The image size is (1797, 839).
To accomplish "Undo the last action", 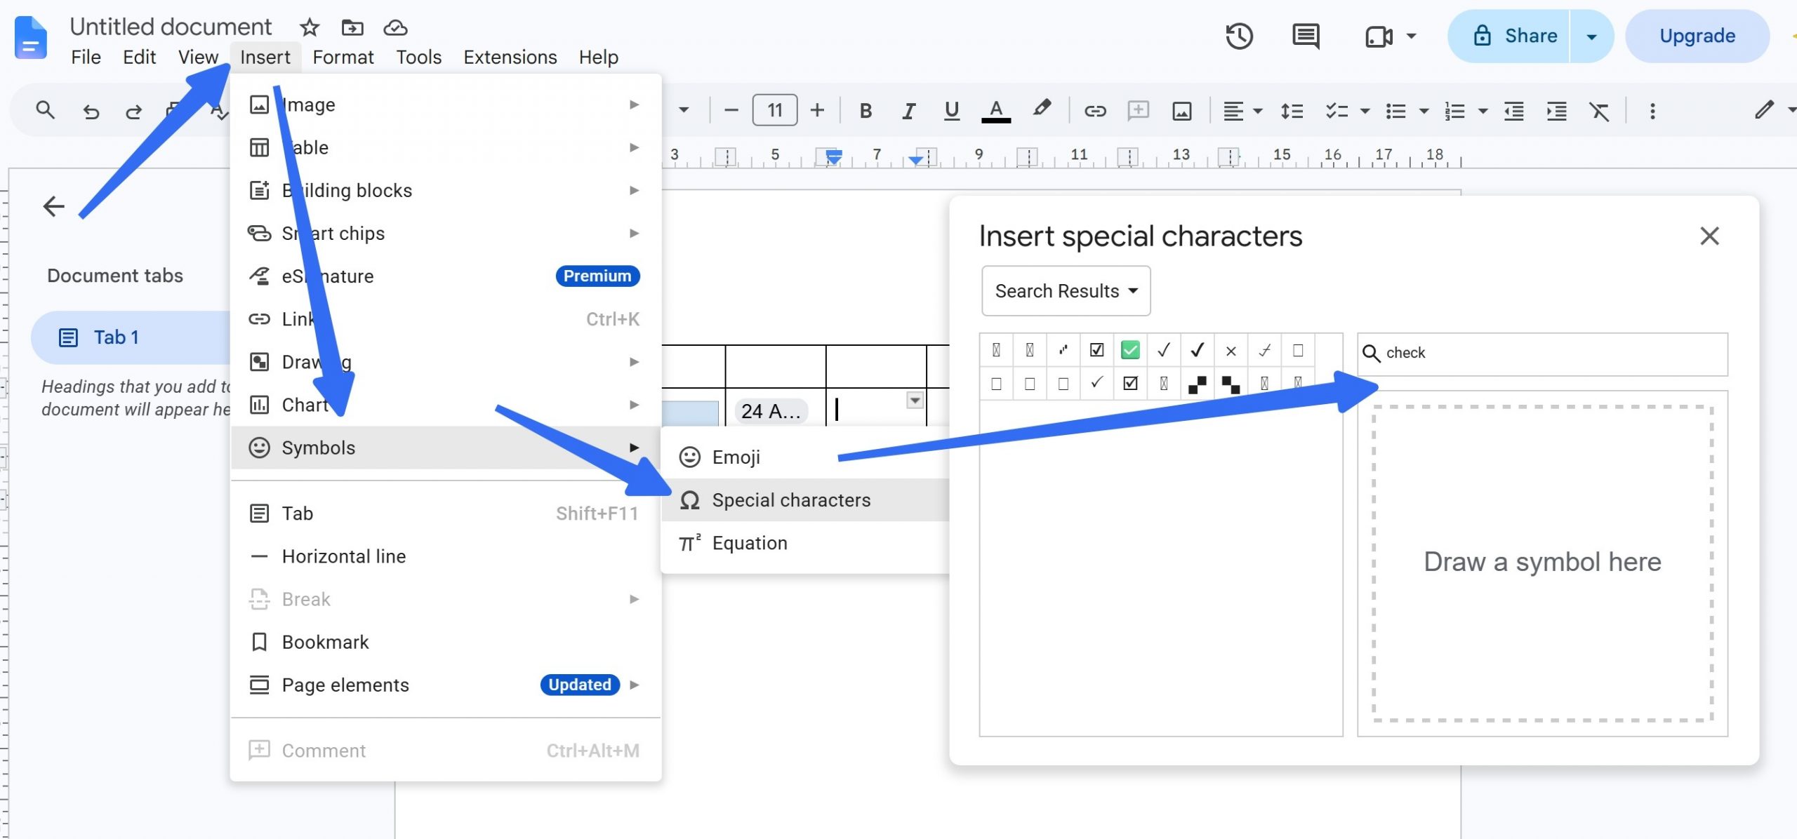I will pos(91,111).
